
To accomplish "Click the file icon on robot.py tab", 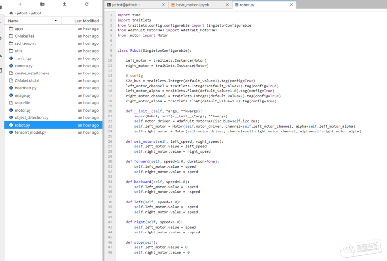I will click(x=237, y=5).
